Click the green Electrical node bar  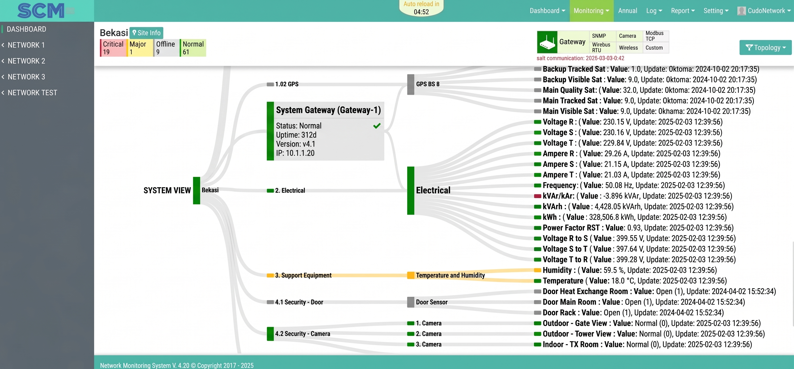point(411,191)
